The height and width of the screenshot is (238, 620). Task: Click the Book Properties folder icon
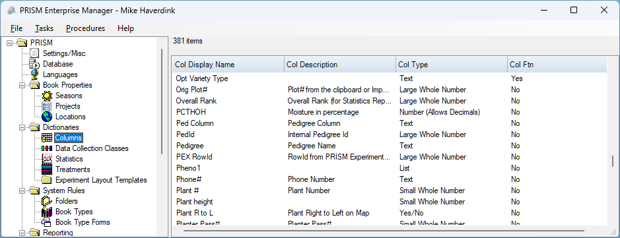coord(34,85)
